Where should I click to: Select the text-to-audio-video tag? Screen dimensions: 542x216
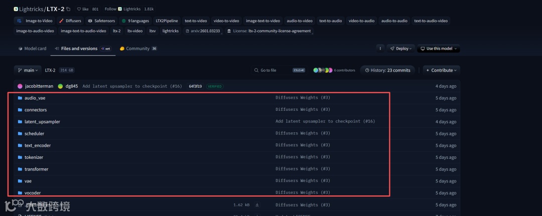coord(431,21)
